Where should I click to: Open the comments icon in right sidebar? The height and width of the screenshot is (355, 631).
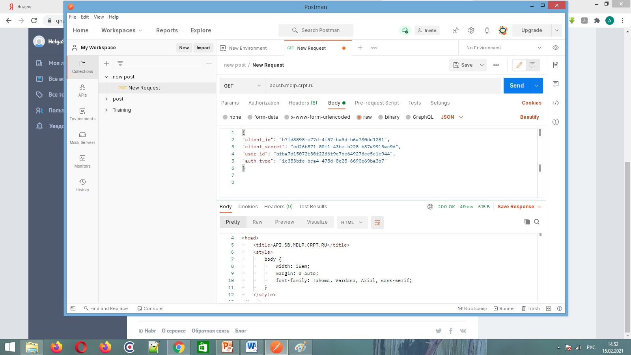(556, 84)
